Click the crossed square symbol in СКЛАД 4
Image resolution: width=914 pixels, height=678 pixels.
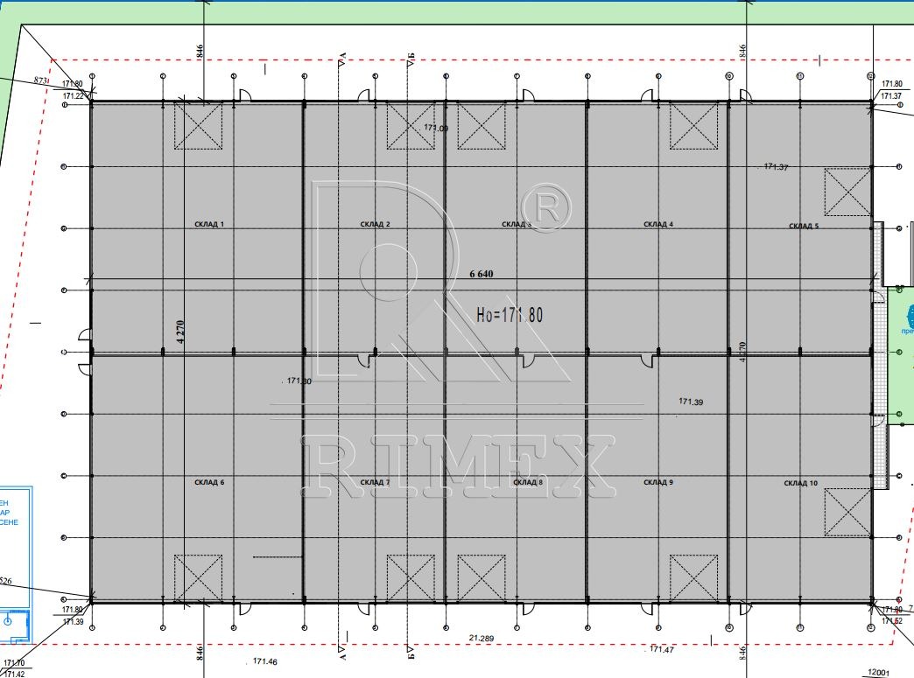pyautogui.click(x=694, y=125)
